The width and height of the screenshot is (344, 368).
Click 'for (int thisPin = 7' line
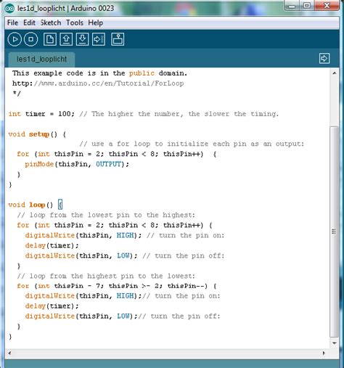117,286
